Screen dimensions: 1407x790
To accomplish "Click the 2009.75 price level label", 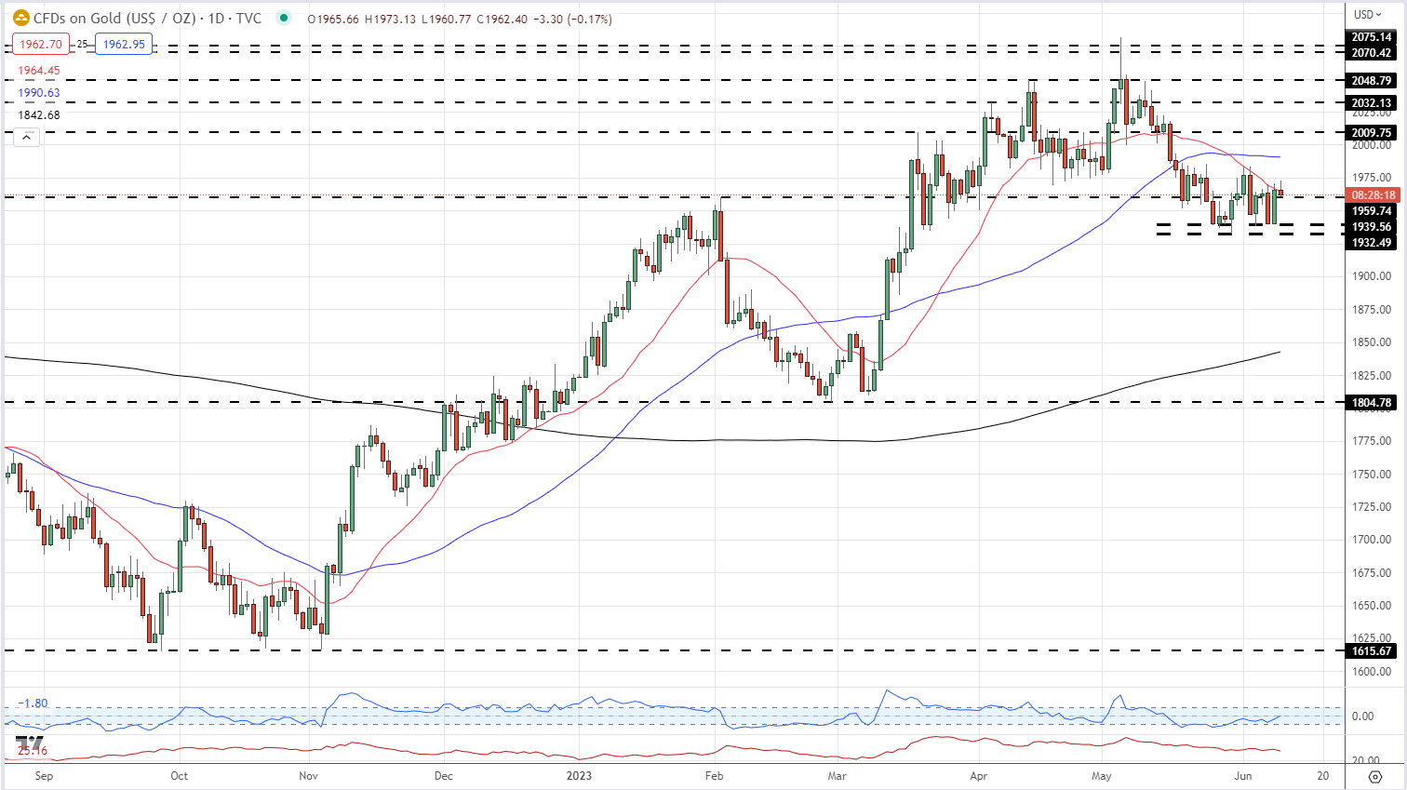I will pos(1372,133).
